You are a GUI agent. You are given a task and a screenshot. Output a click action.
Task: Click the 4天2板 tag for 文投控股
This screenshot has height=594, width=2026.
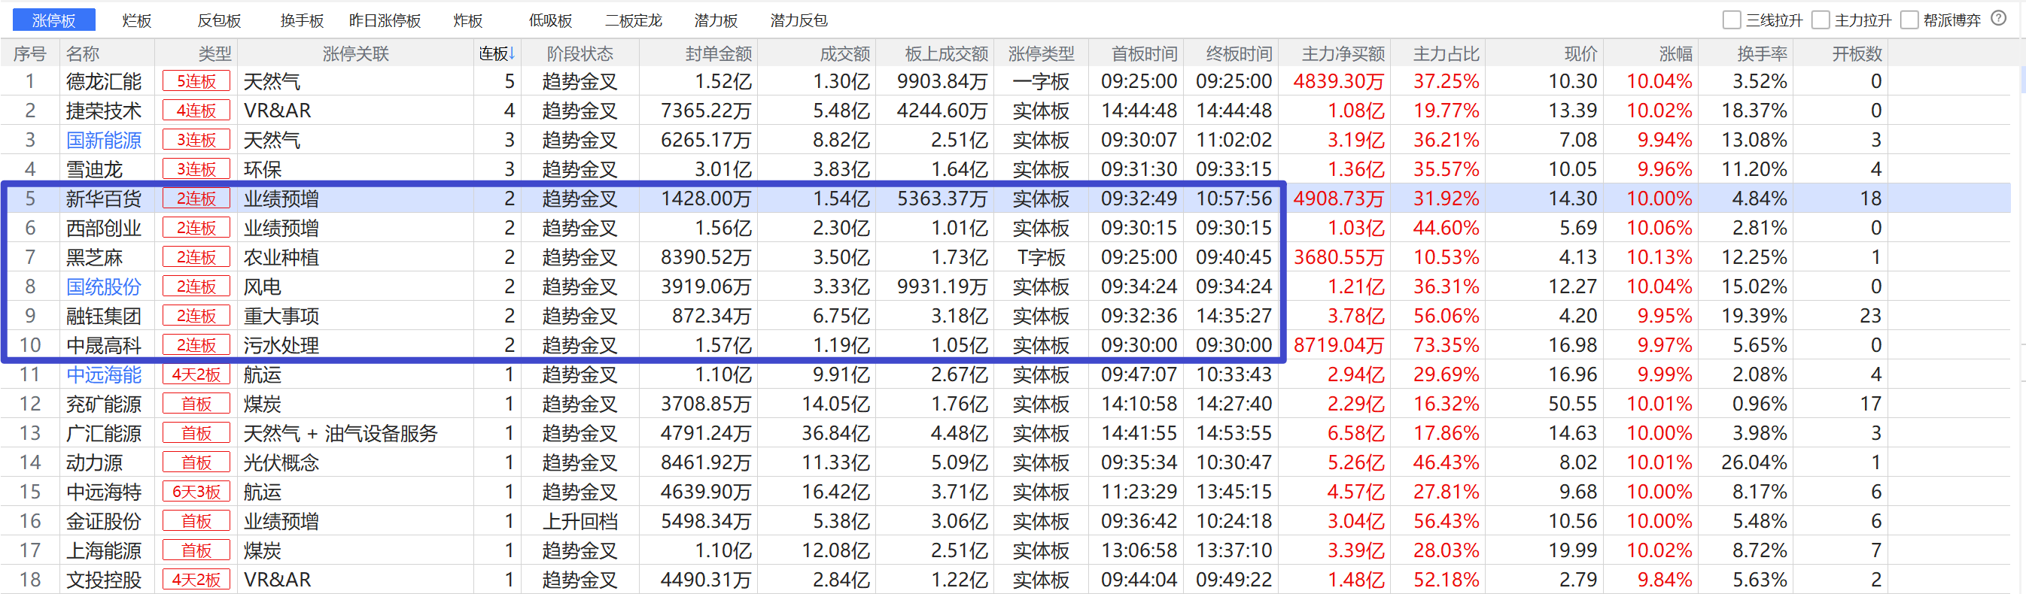click(196, 580)
